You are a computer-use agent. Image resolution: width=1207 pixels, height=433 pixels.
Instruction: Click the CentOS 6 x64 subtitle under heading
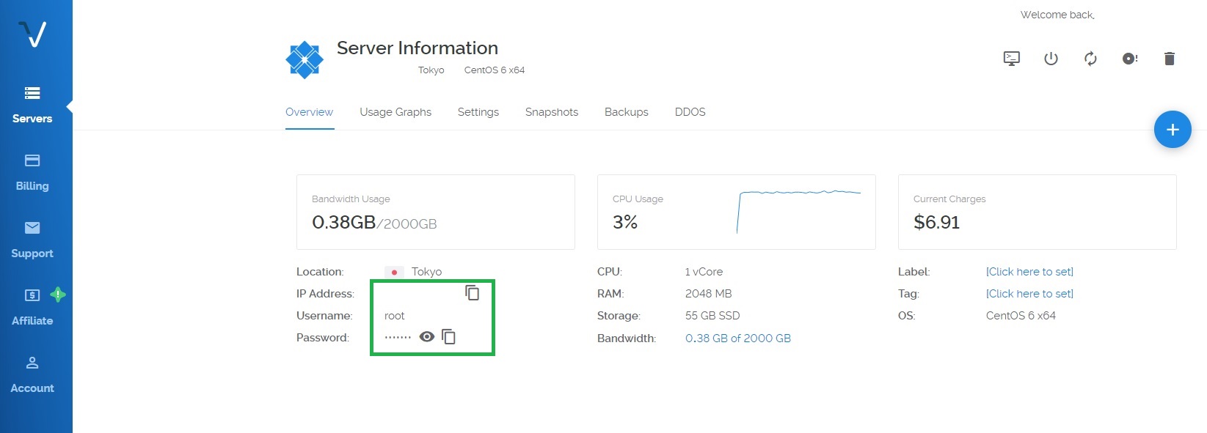coord(495,70)
